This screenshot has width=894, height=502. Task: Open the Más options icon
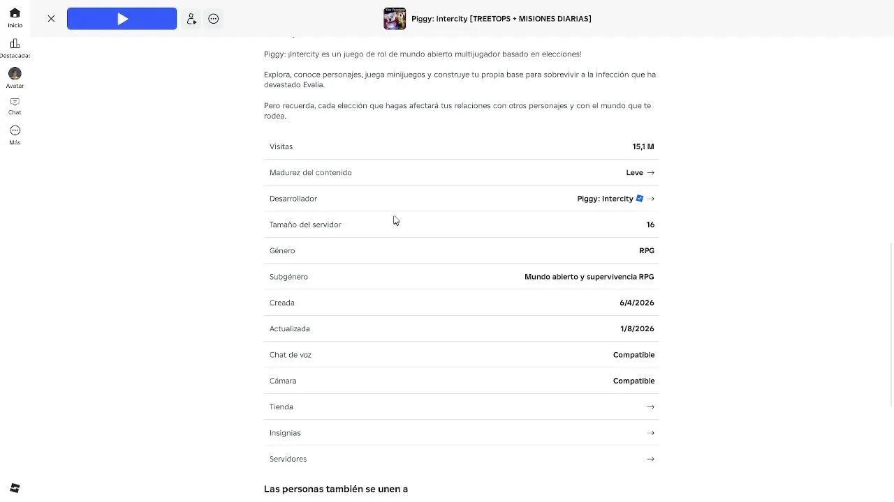[x=15, y=130]
